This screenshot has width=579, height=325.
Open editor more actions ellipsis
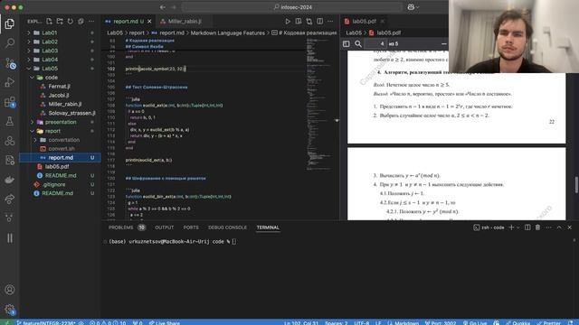click(330, 22)
